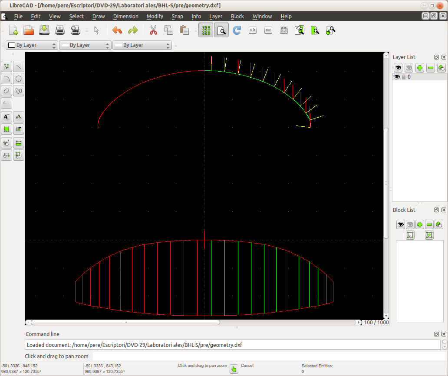Image resolution: width=448 pixels, height=376 pixels.
Task: Open a file using the folder icon
Action: (29, 30)
